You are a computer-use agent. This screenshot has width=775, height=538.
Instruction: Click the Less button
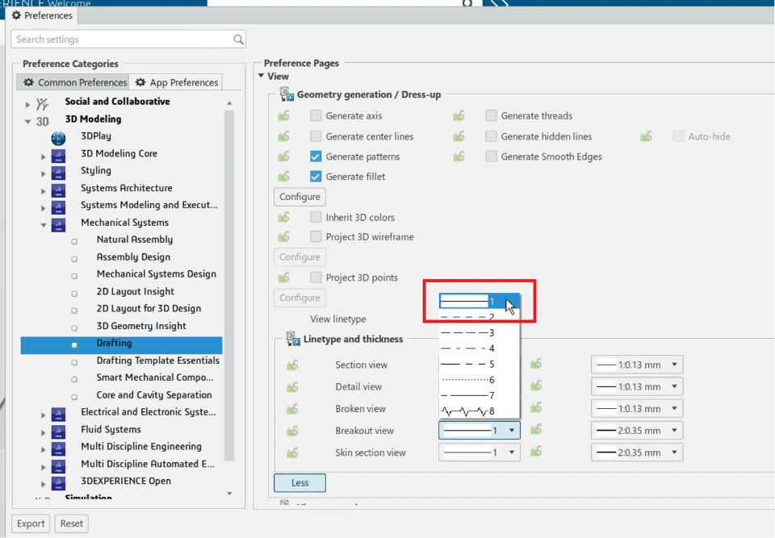[300, 482]
